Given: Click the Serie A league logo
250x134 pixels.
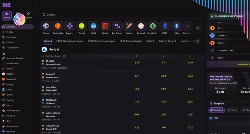Looking at the screenshot, I should (44, 49).
